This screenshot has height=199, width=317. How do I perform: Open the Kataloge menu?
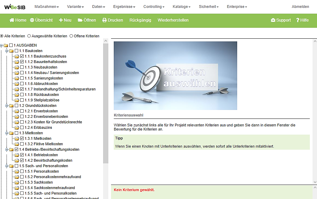tap(181, 7)
